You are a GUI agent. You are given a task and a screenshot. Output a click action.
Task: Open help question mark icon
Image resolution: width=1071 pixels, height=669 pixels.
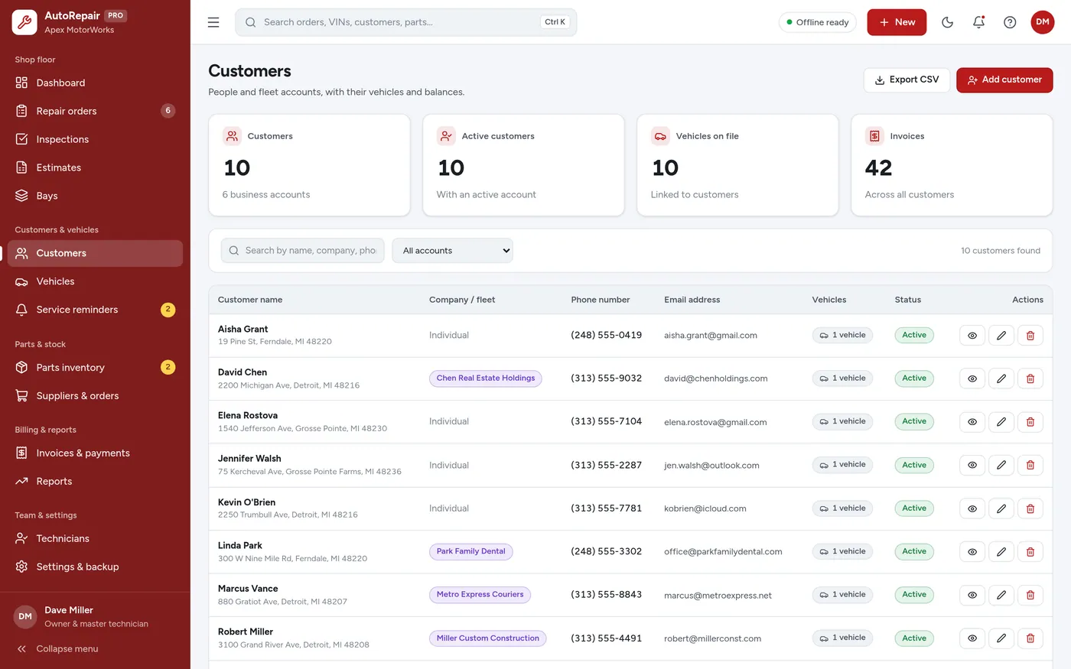[1010, 22]
